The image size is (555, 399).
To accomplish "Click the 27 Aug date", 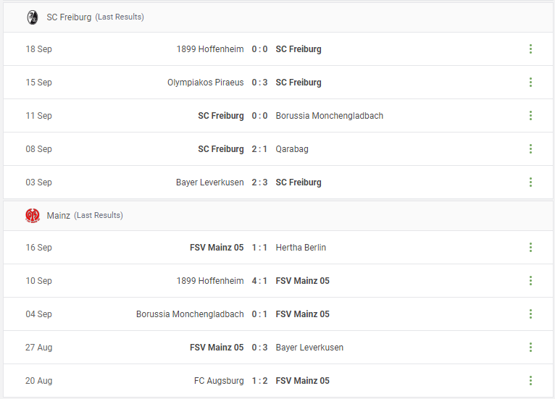I will point(38,348).
